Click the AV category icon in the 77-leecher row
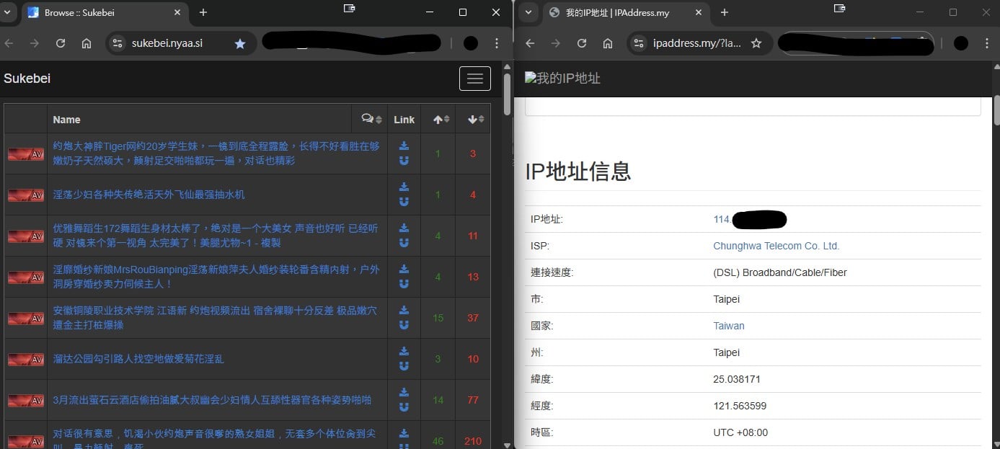1000x449 pixels. coord(26,400)
